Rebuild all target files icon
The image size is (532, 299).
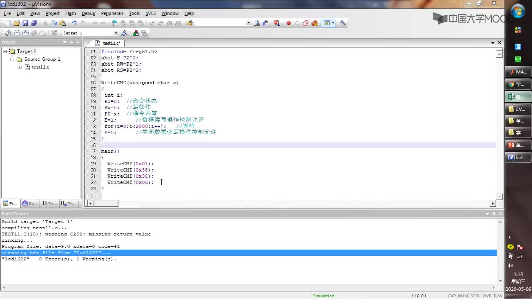[x=26, y=33]
